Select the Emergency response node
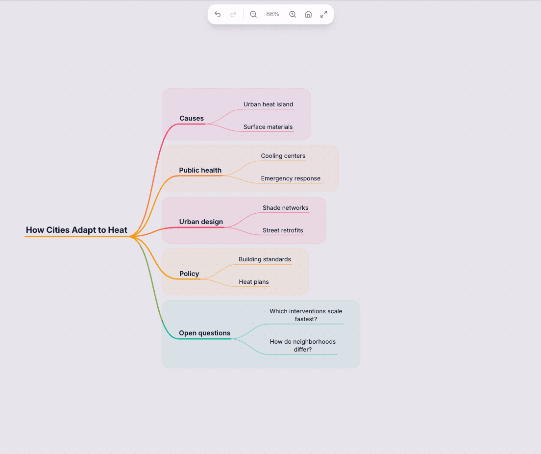The width and height of the screenshot is (541, 454). (x=291, y=178)
